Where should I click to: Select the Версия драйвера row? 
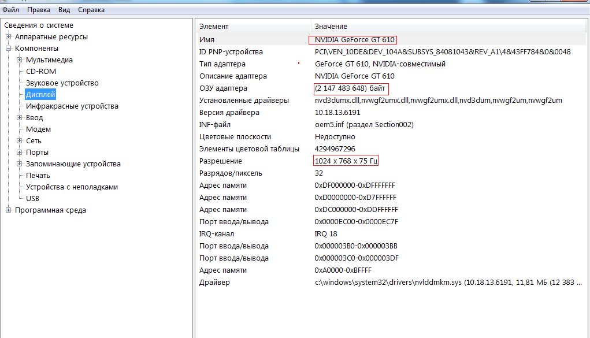pyautogui.click(x=229, y=113)
